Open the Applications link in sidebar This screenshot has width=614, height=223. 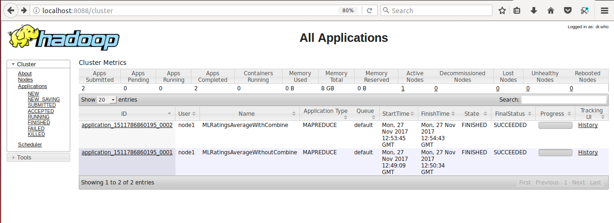click(33, 86)
